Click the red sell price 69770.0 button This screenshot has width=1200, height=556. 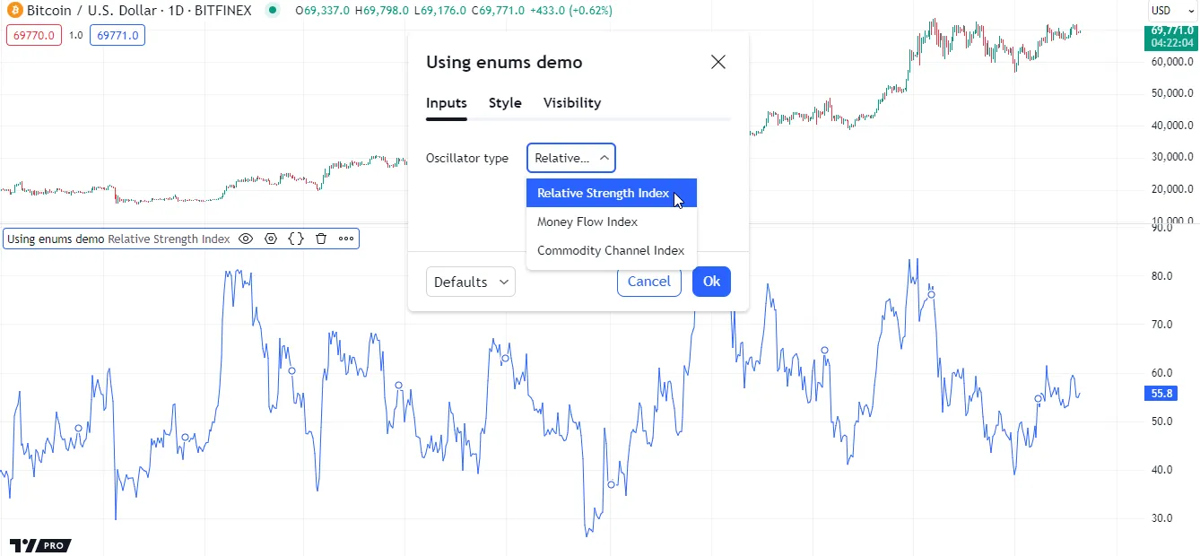pyautogui.click(x=34, y=36)
